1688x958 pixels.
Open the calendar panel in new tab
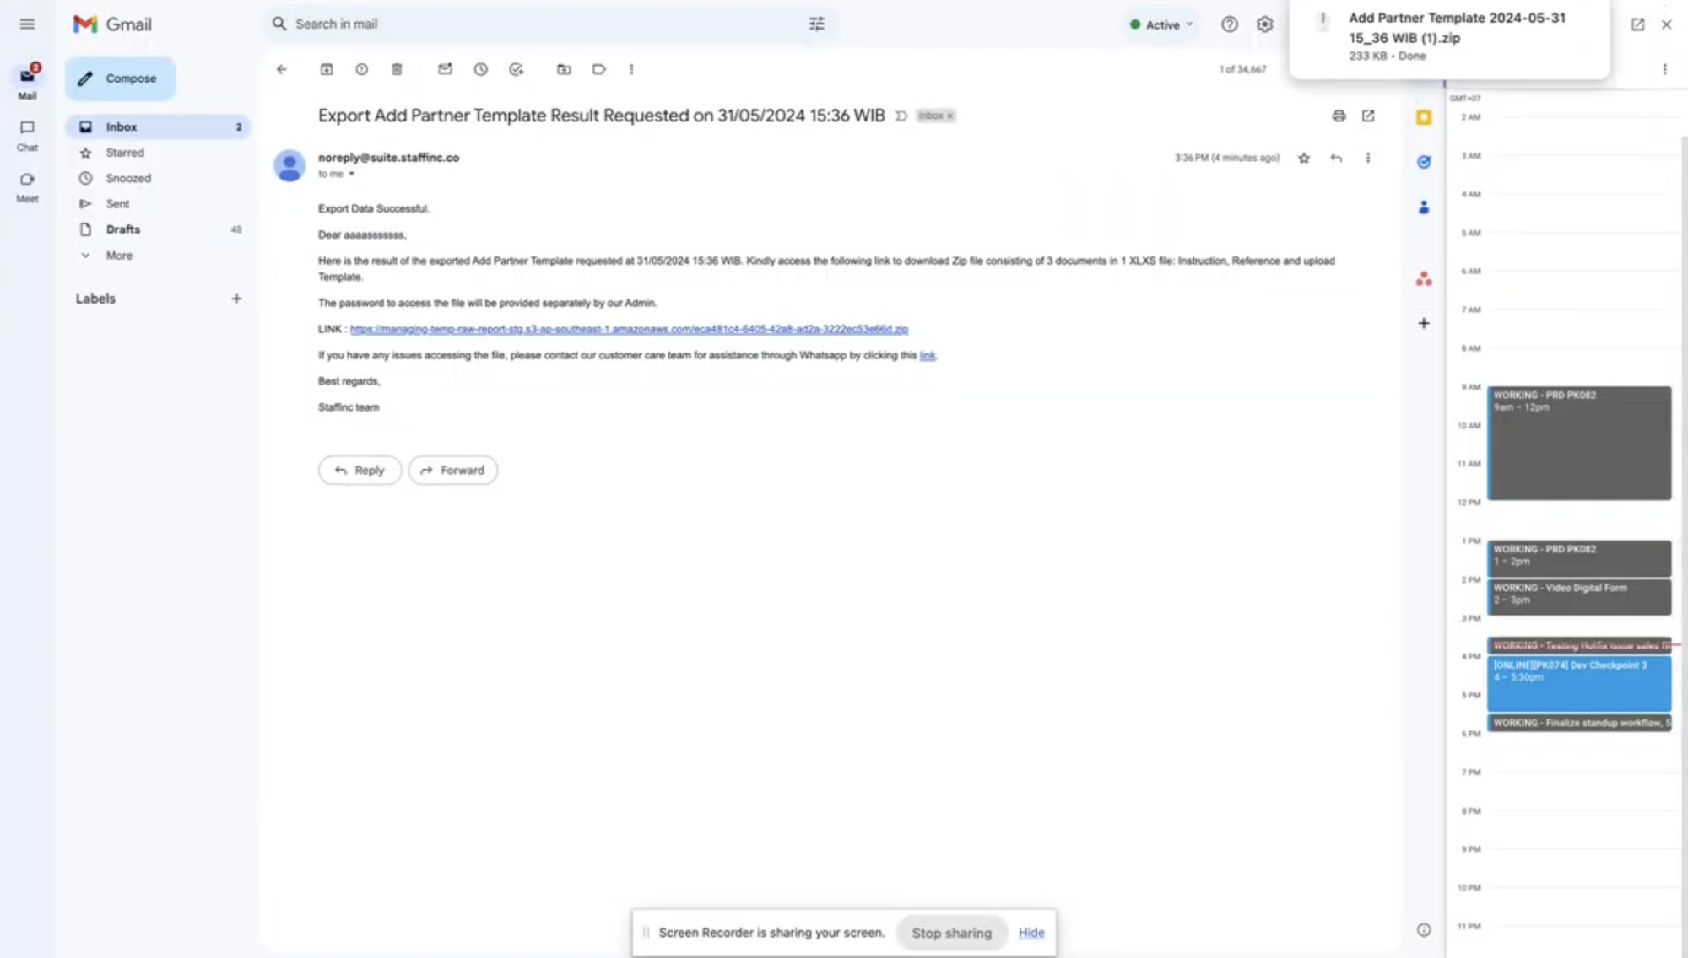(1637, 24)
